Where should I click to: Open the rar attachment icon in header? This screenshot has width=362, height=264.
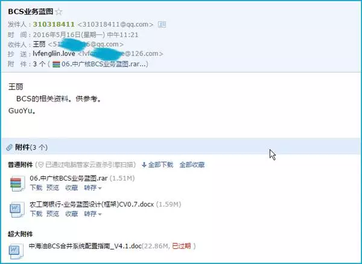click(x=56, y=64)
